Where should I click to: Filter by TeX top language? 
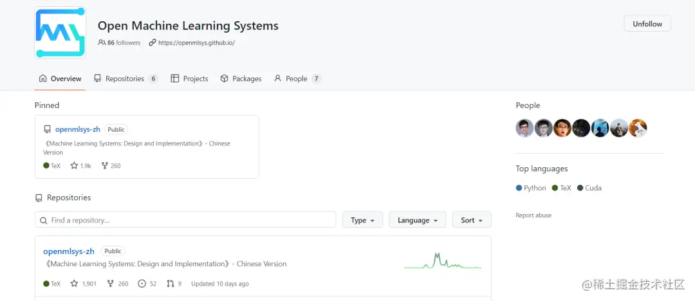pyautogui.click(x=562, y=188)
